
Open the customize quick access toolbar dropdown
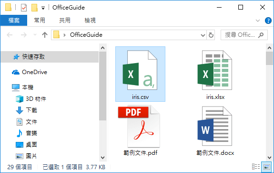pyautogui.click(x=43, y=8)
